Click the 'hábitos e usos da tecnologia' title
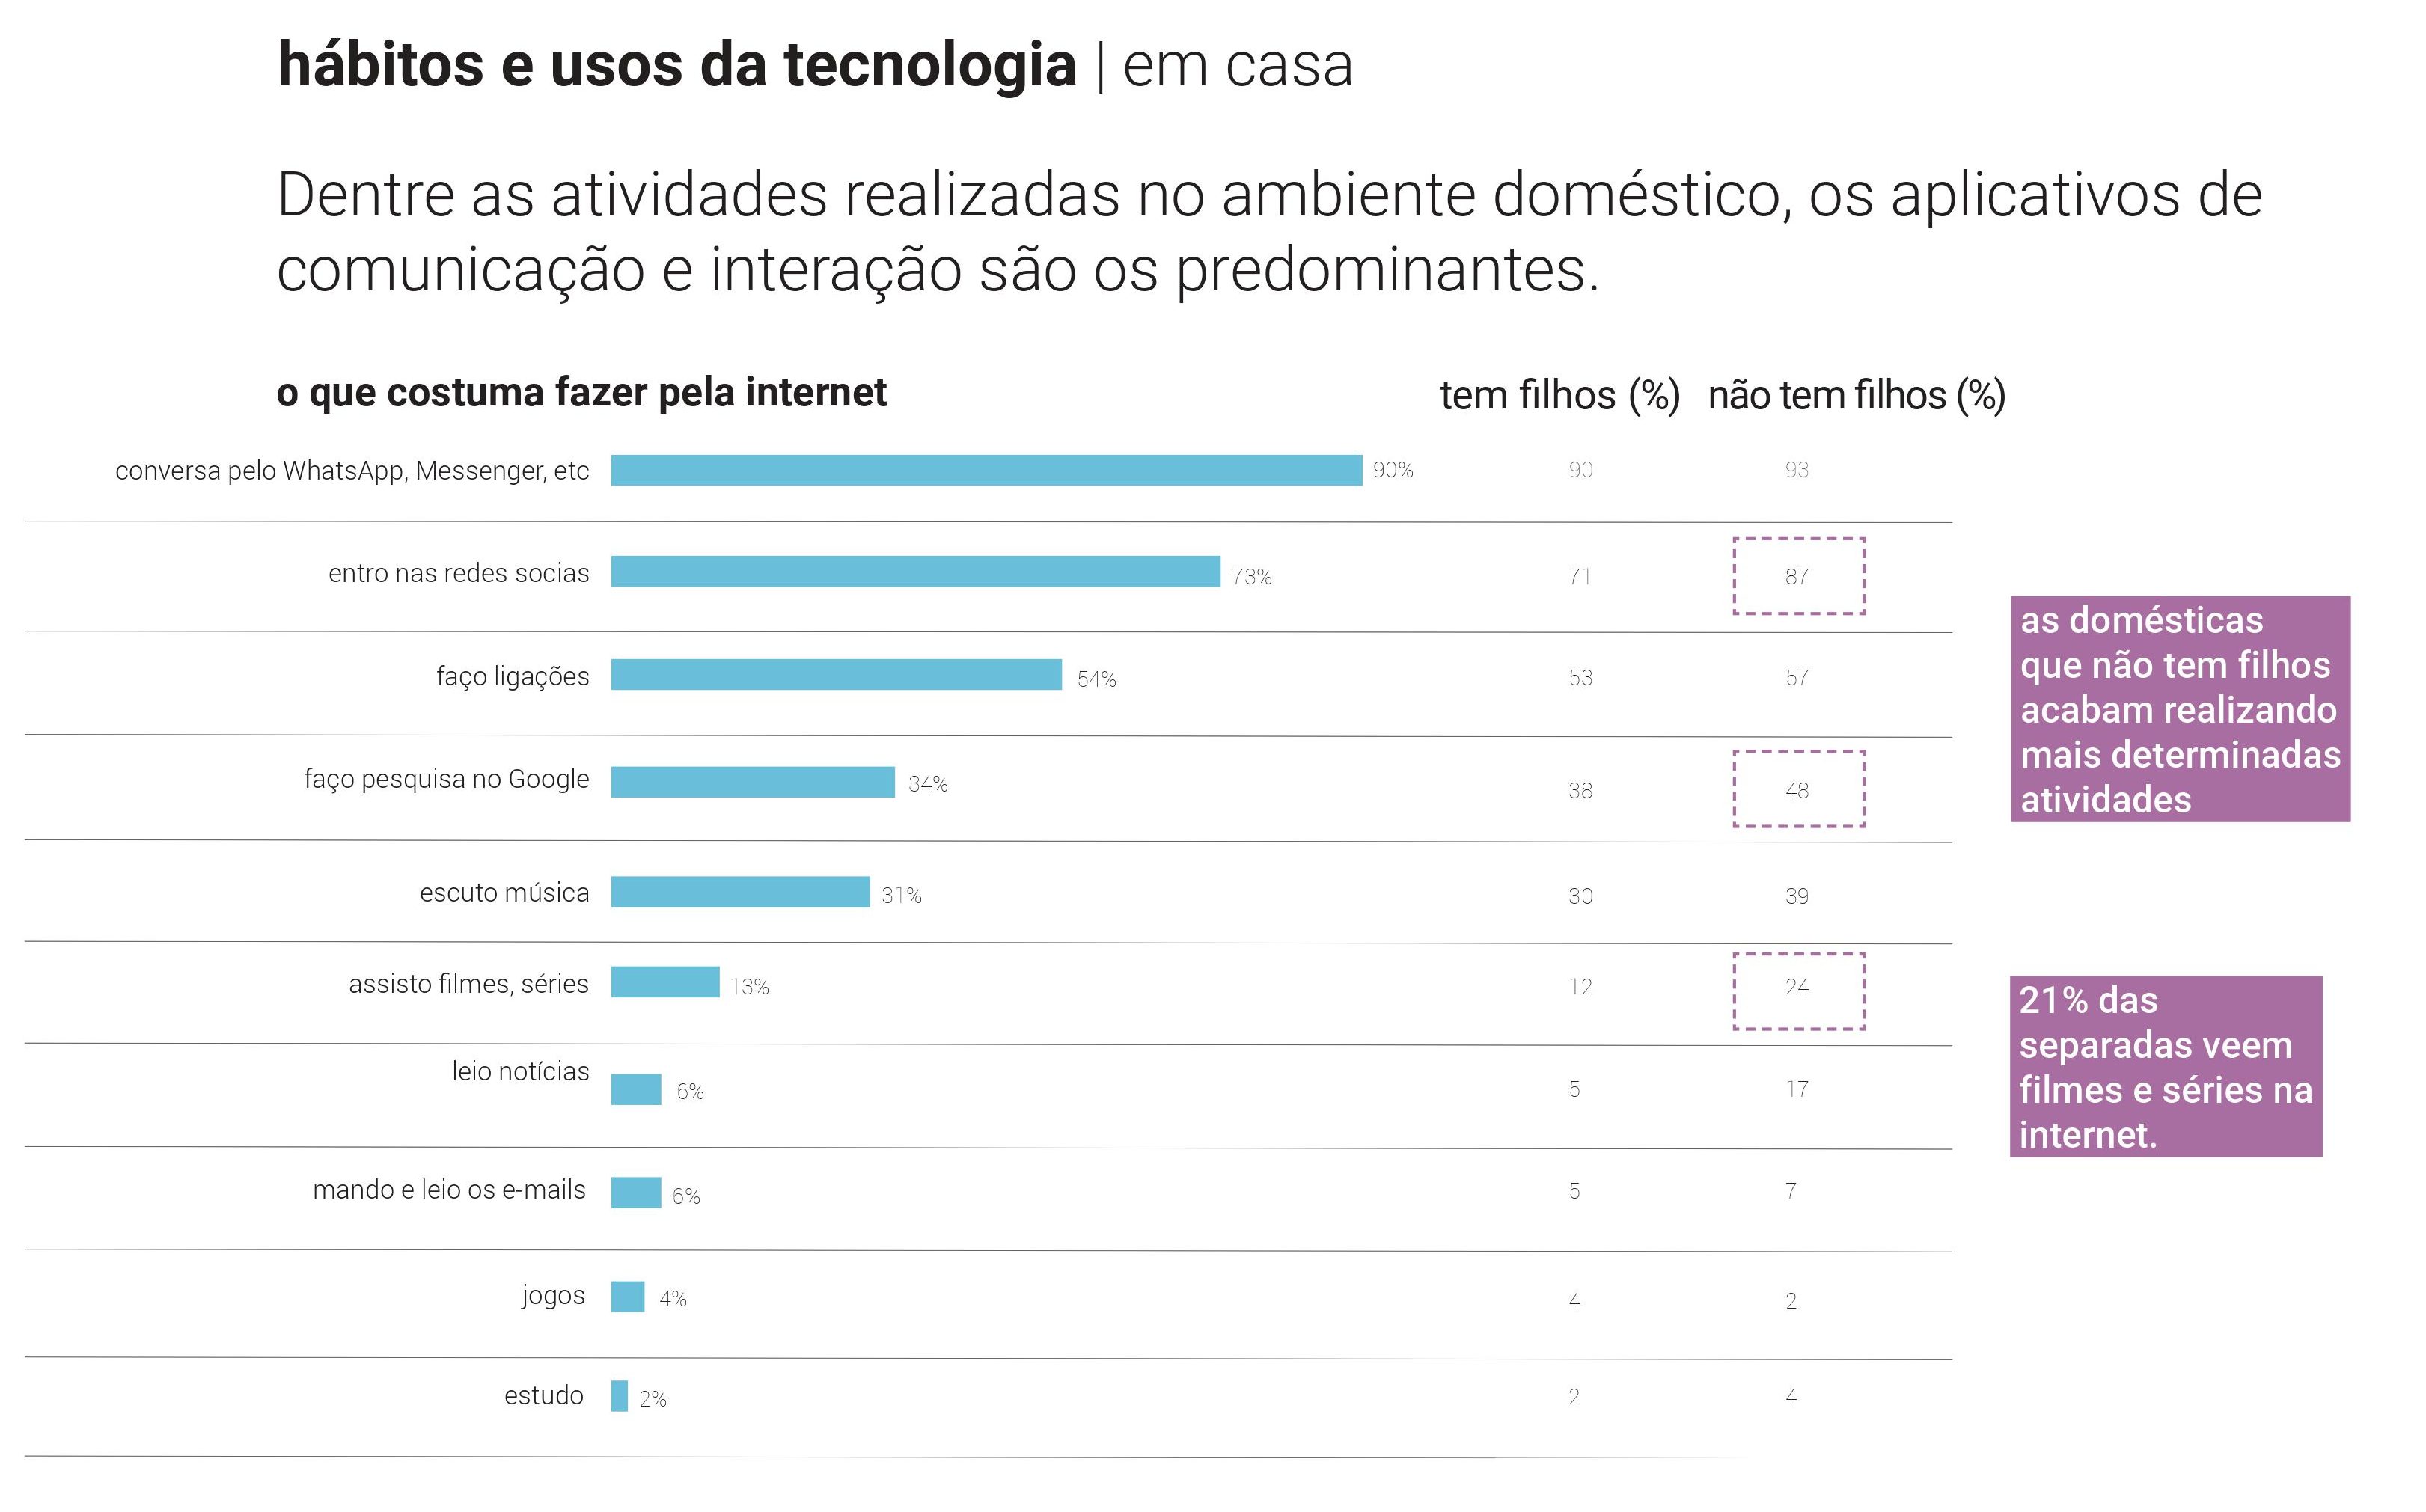 pyautogui.click(x=676, y=65)
